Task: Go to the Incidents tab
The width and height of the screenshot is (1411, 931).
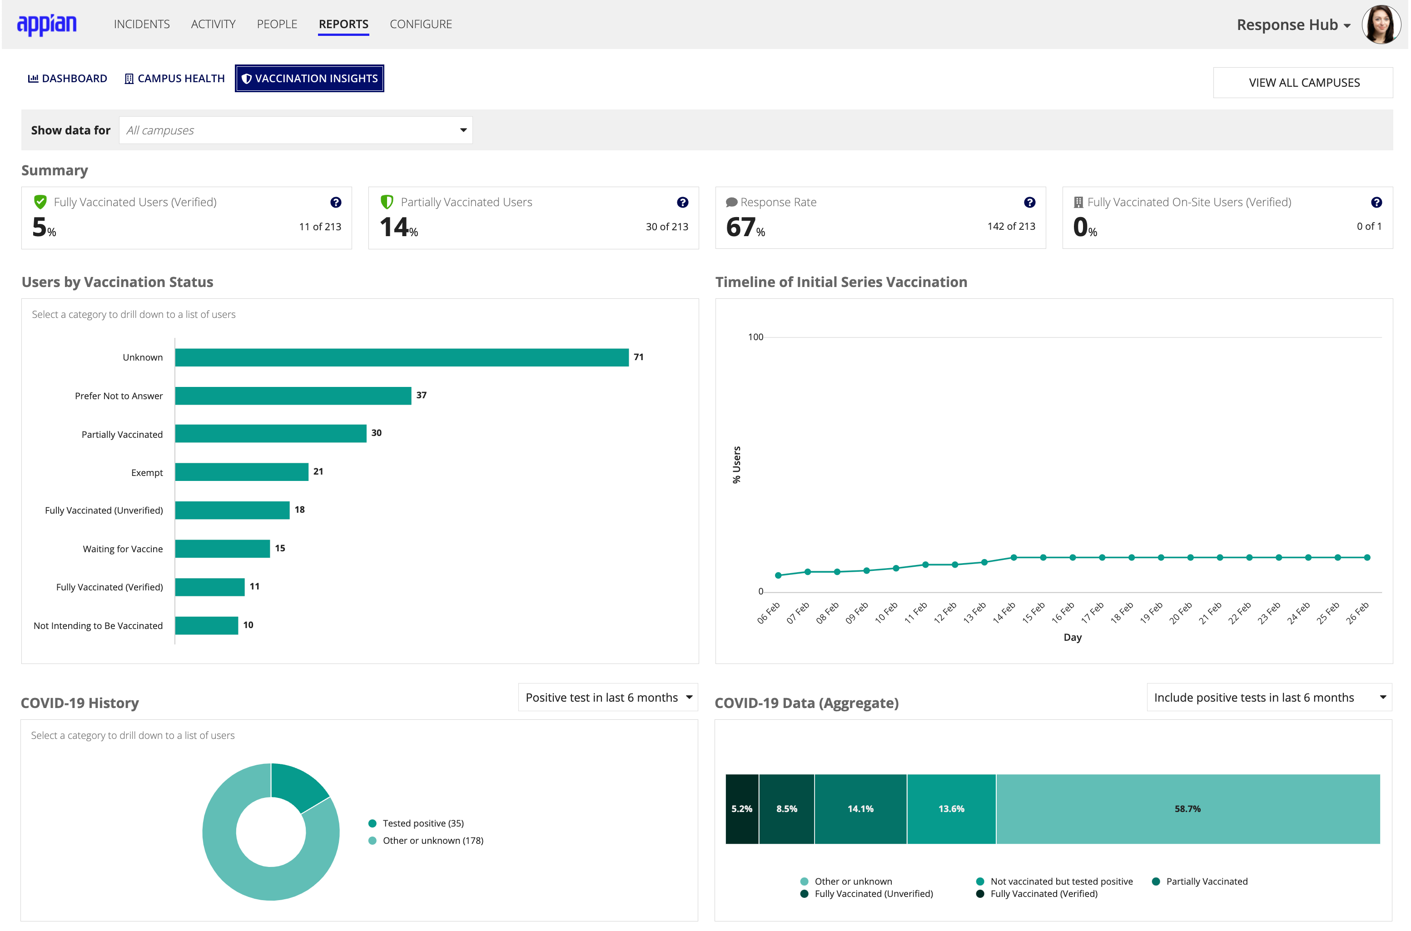Action: [x=142, y=25]
